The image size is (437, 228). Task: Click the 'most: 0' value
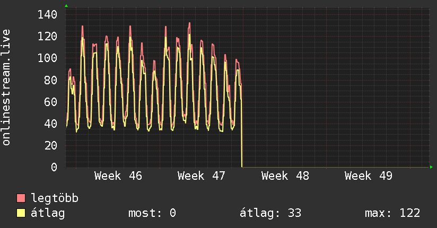coord(152,213)
